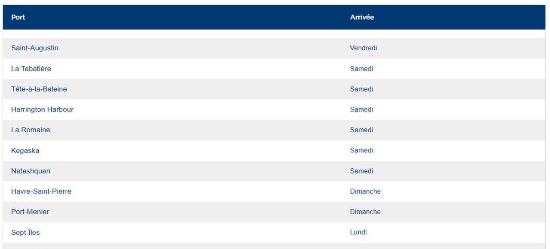
Task: Select the Samedi arrival for Kegaska
Action: pos(362,151)
